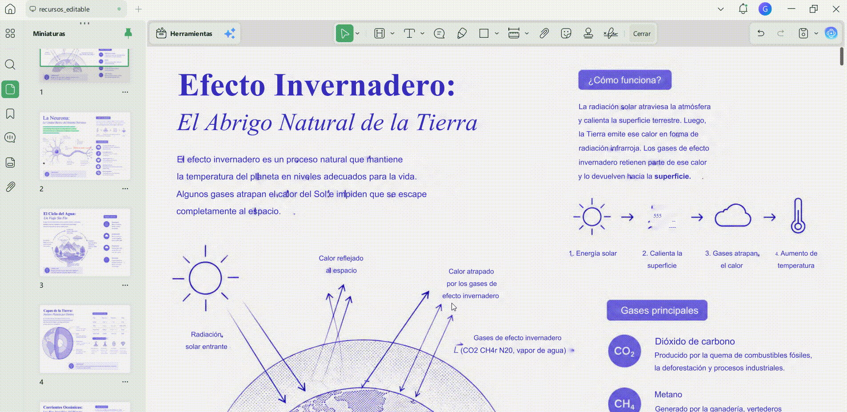This screenshot has width=847, height=412.
Task: Open the Attachments sidebar panel
Action: pos(10,187)
